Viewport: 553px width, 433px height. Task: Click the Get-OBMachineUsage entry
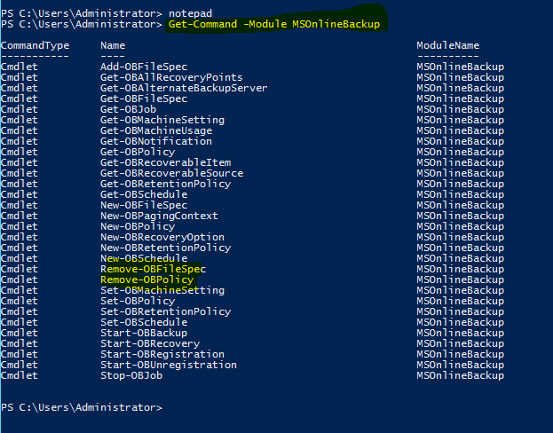click(x=156, y=130)
